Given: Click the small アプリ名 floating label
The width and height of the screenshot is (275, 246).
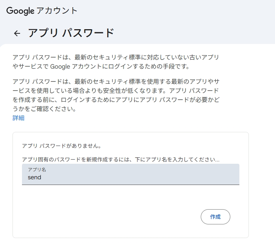Looking at the screenshot, I should [37, 169].
